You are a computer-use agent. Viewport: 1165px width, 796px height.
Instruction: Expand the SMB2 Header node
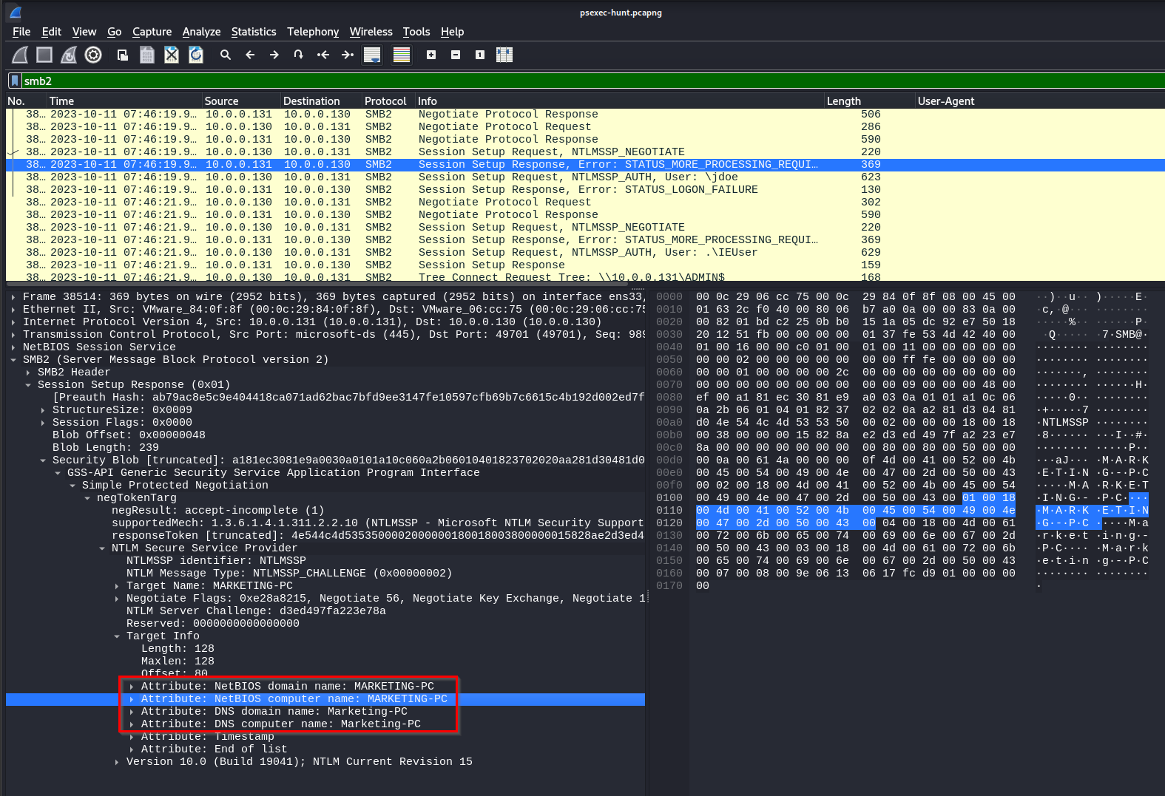click(x=29, y=373)
